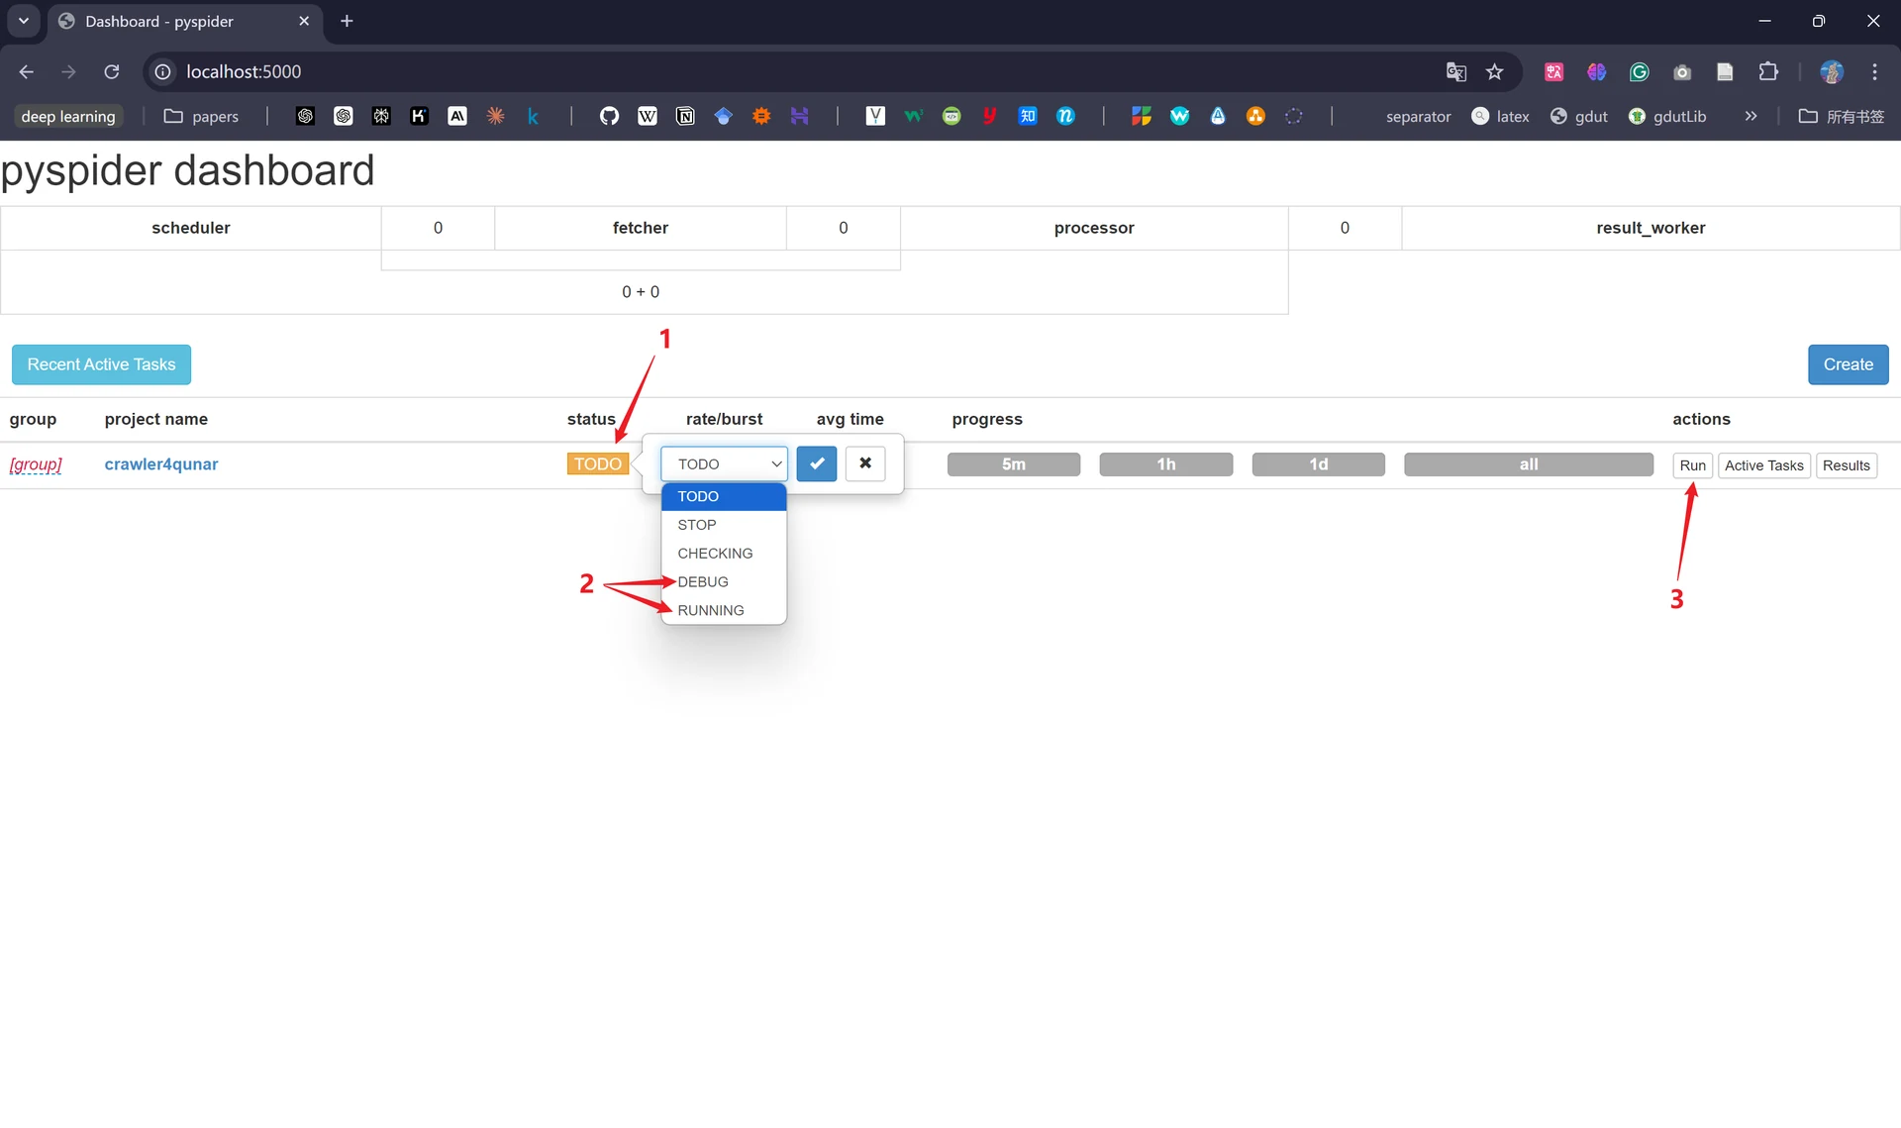The image size is (1901, 1128).
Task: Confirm status with the blue checkmark button
Action: 816,463
